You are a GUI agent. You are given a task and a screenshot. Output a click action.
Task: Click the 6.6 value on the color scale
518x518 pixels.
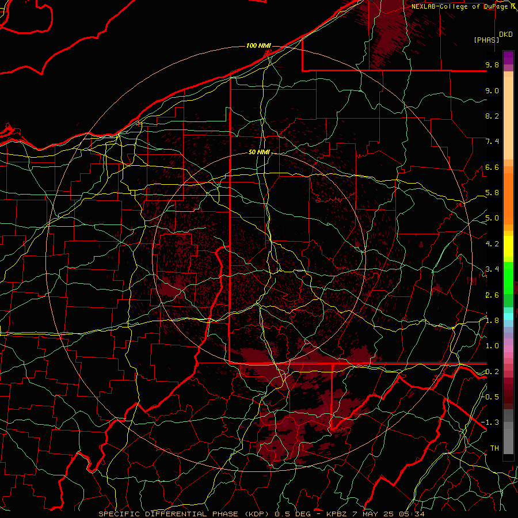[x=492, y=167]
